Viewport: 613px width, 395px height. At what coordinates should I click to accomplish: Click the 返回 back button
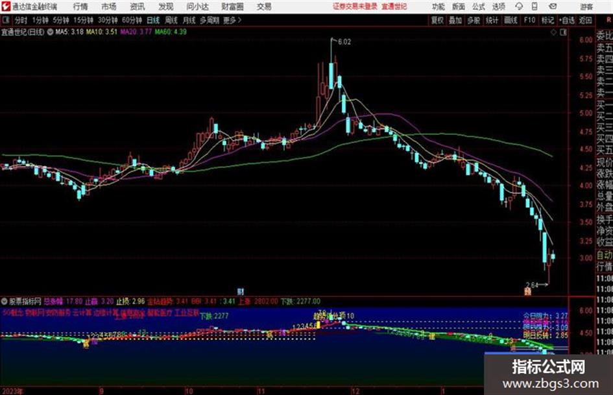(x=585, y=20)
